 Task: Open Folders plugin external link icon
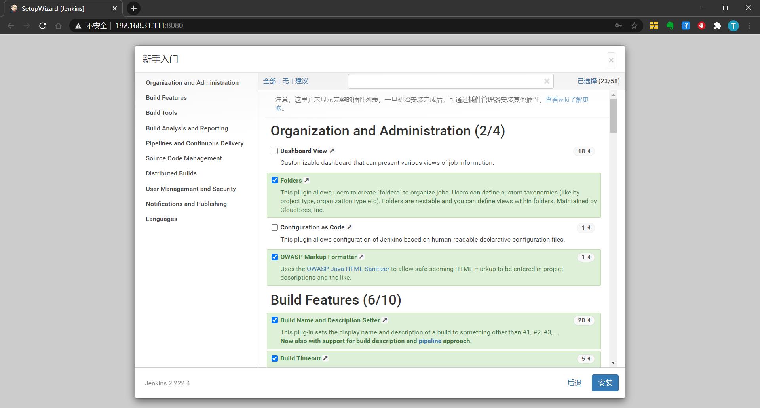(x=307, y=180)
